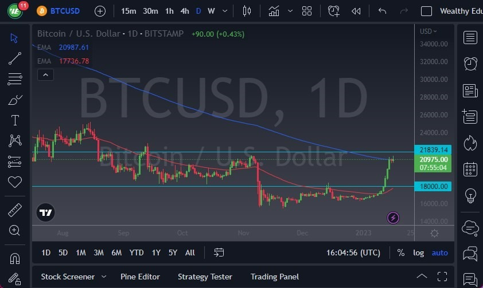This screenshot has height=288, width=483.
Task: Toggle the log scale
Action: [x=418, y=253]
